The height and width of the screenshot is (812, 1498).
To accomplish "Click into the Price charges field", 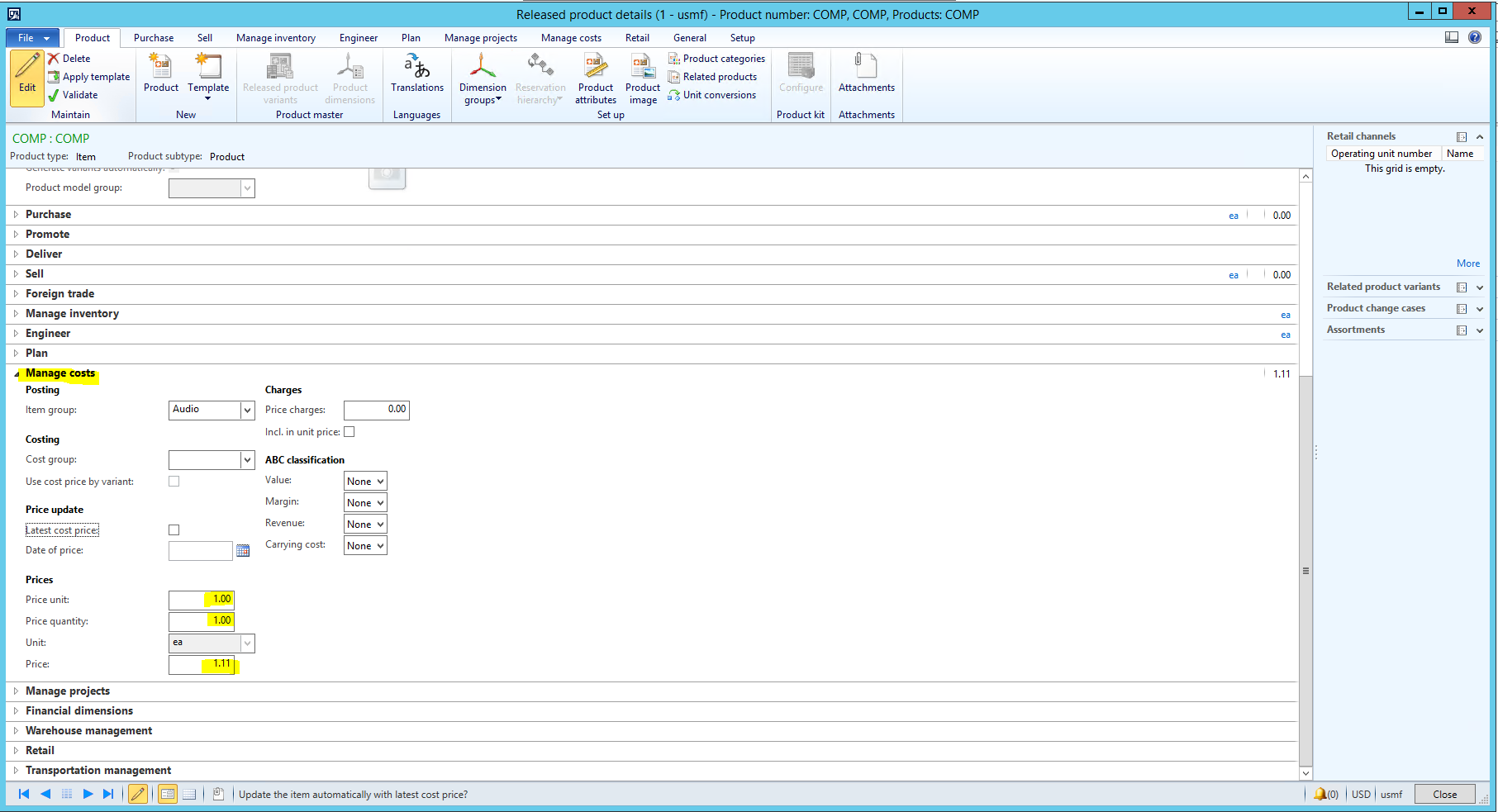I will pyautogui.click(x=376, y=410).
